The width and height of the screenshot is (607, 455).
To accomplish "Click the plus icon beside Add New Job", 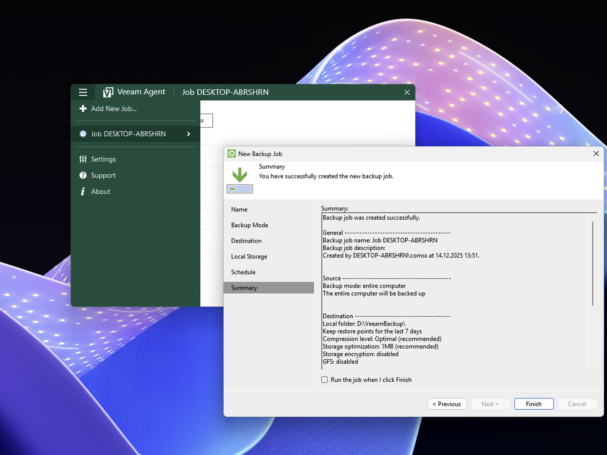I will click(x=83, y=108).
